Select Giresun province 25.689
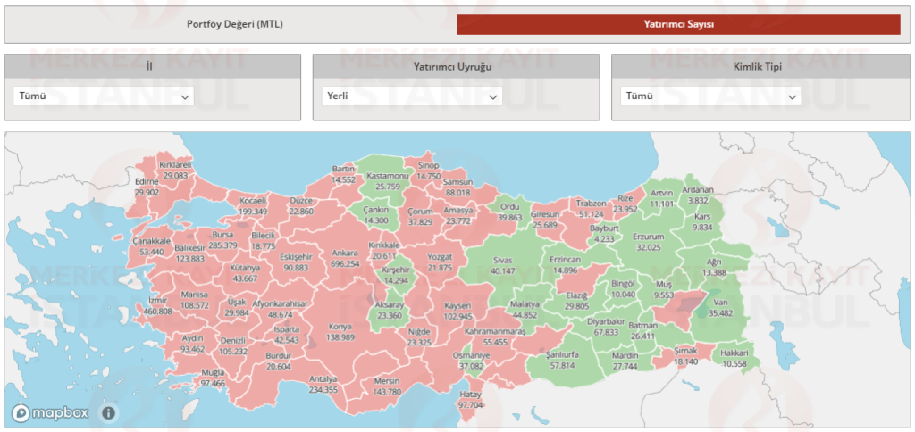 545,220
